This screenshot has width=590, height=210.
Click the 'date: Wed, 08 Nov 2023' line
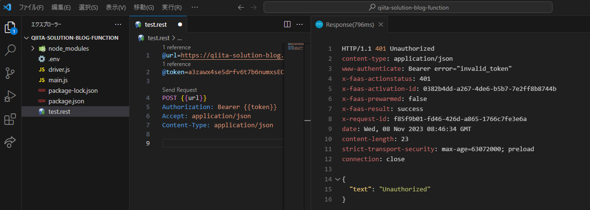(x=407, y=129)
